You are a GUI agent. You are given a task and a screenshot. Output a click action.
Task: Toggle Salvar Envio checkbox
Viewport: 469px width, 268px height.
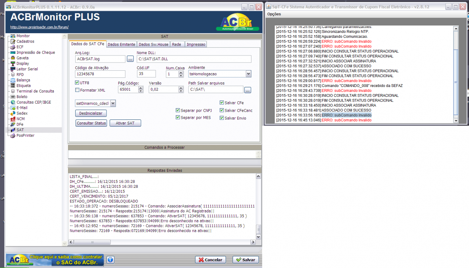coord(222,118)
